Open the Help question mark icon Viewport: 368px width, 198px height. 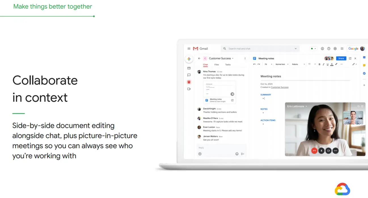(x=329, y=49)
